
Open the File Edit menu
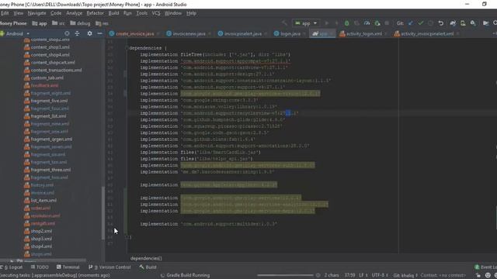[5, 13]
